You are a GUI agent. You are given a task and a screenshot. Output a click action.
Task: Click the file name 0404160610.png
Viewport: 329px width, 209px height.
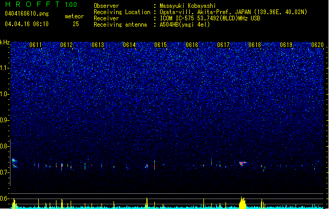27,14
